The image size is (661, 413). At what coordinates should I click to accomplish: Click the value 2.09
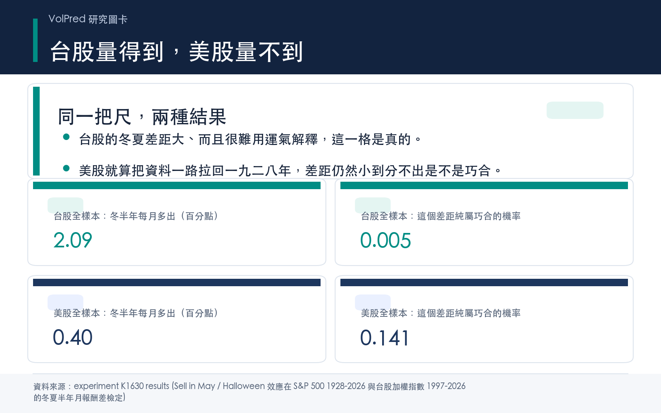(73, 240)
